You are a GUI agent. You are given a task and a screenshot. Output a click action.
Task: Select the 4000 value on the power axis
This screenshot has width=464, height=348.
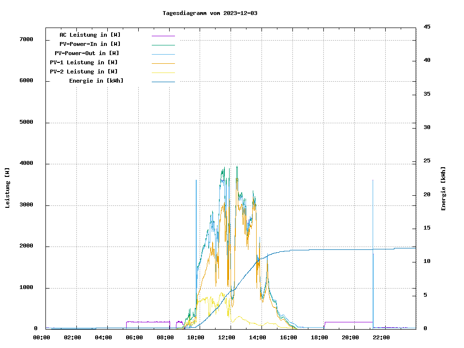point(26,163)
